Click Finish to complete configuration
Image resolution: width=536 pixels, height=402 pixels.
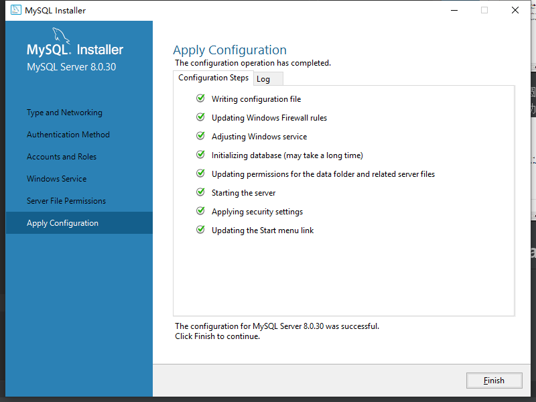(x=494, y=381)
